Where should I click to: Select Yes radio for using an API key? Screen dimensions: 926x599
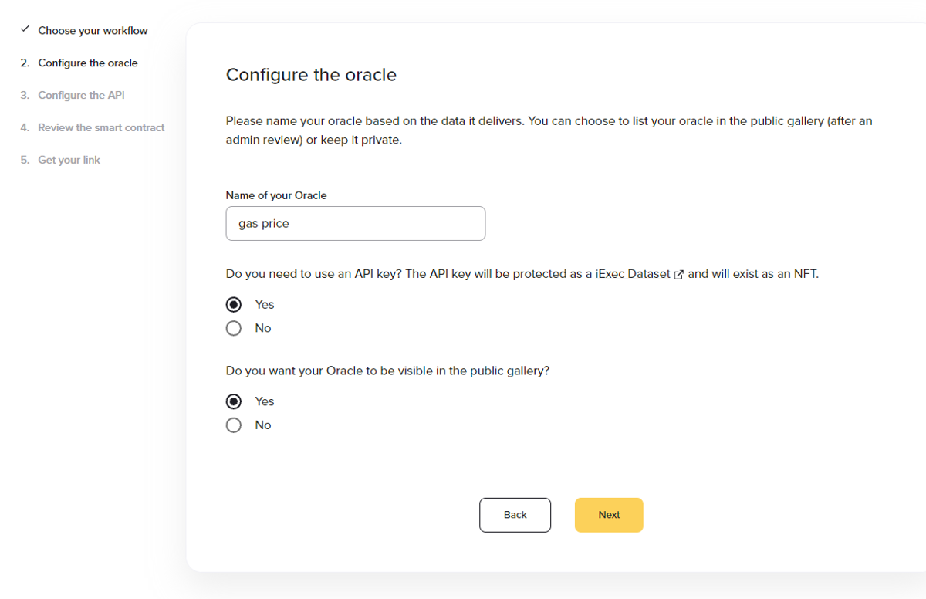234,305
